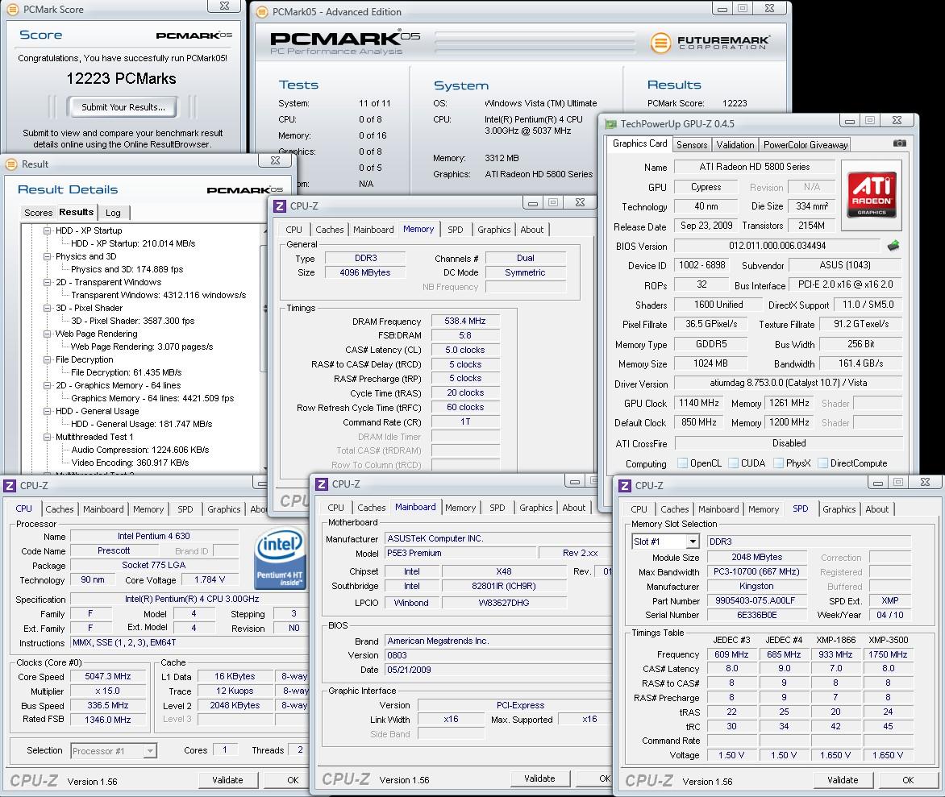
Task: Open the PowerColor Giveaway tab
Action: point(806,144)
